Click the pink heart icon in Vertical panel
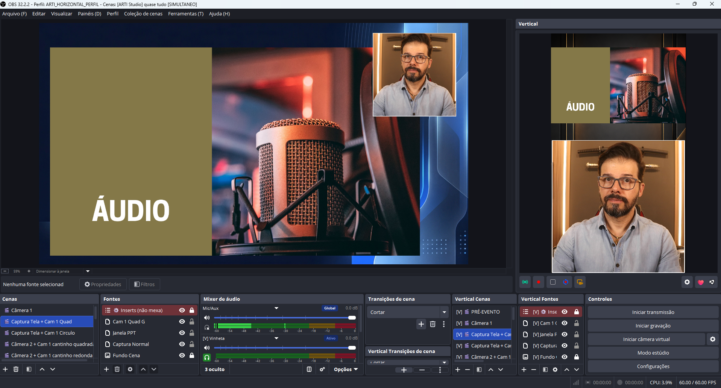The height and width of the screenshot is (388, 721). click(701, 282)
